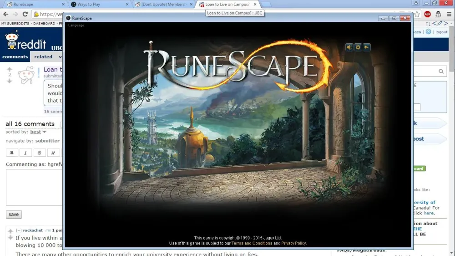Click the green dashboard button in sidebar
Screen dimensions: 455x256
point(420,169)
